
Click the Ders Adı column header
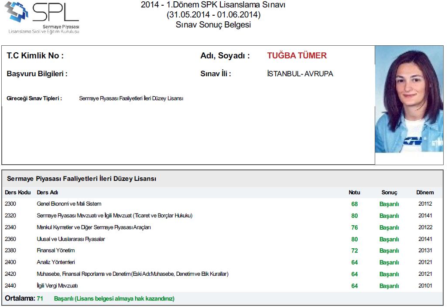pos(48,193)
